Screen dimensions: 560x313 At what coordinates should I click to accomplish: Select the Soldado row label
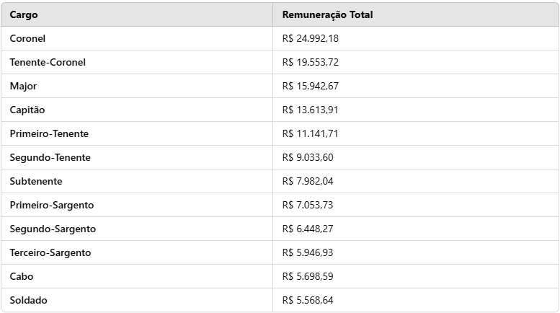click(x=28, y=300)
